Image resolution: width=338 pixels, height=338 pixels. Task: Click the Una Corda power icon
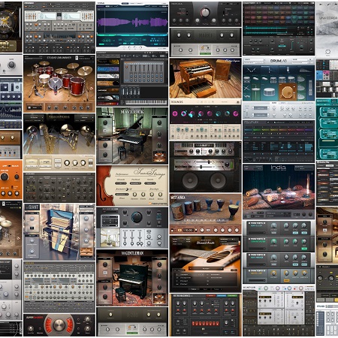tap(327, 52)
